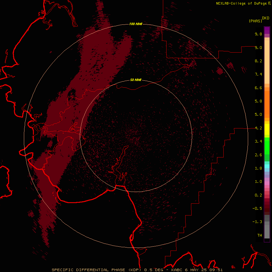Pick the purple swatch at legend top
This screenshot has width=272, height=272.
[267, 30]
